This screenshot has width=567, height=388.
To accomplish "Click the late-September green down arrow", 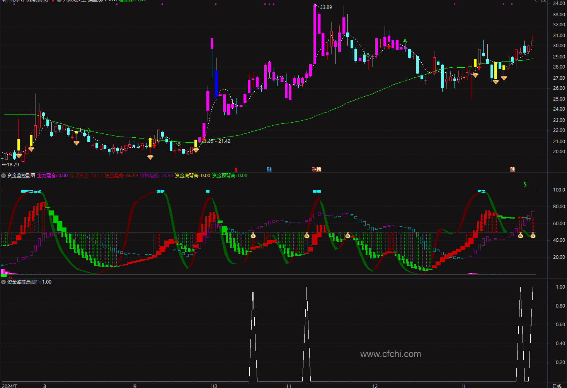I will tap(179, 144).
